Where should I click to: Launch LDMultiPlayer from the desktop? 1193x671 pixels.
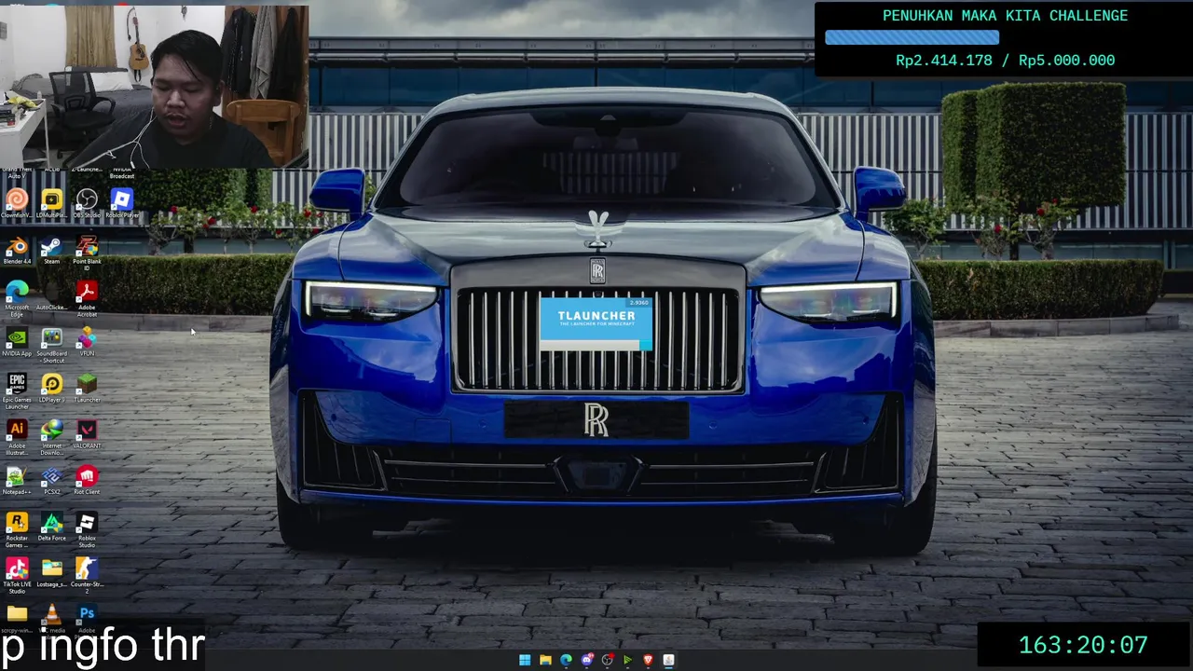tap(52, 202)
